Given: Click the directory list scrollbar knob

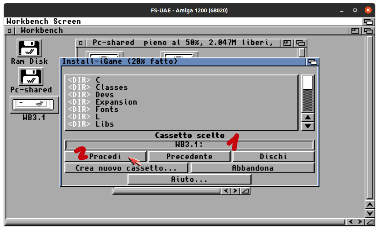Looking at the screenshot, I should point(308,82).
